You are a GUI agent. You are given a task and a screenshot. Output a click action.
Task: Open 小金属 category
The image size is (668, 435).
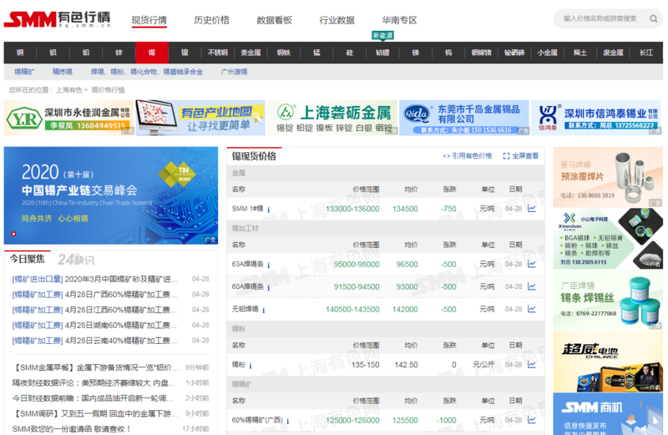(548, 53)
